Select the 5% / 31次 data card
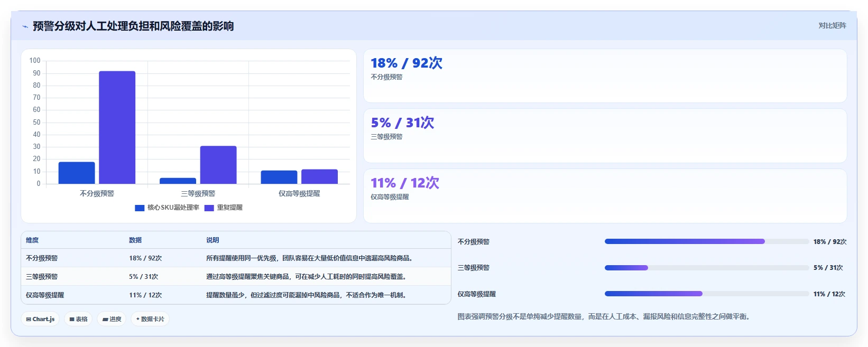This screenshot has height=347, width=868. click(x=605, y=136)
